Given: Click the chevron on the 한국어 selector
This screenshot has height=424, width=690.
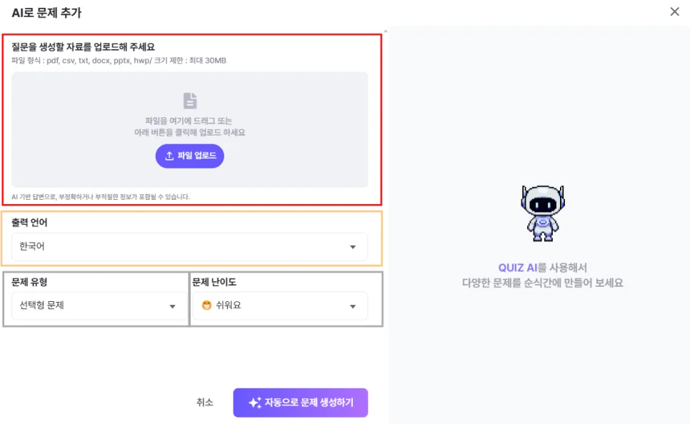Looking at the screenshot, I should pyautogui.click(x=352, y=246).
